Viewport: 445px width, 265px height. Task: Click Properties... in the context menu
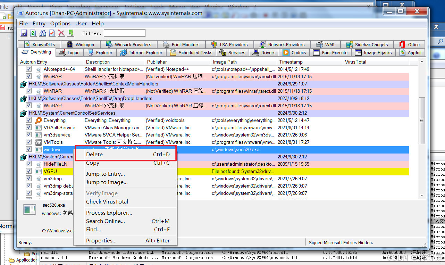(101, 241)
